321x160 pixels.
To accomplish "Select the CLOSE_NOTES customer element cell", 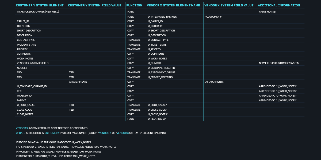I will (x=25, y=114).
